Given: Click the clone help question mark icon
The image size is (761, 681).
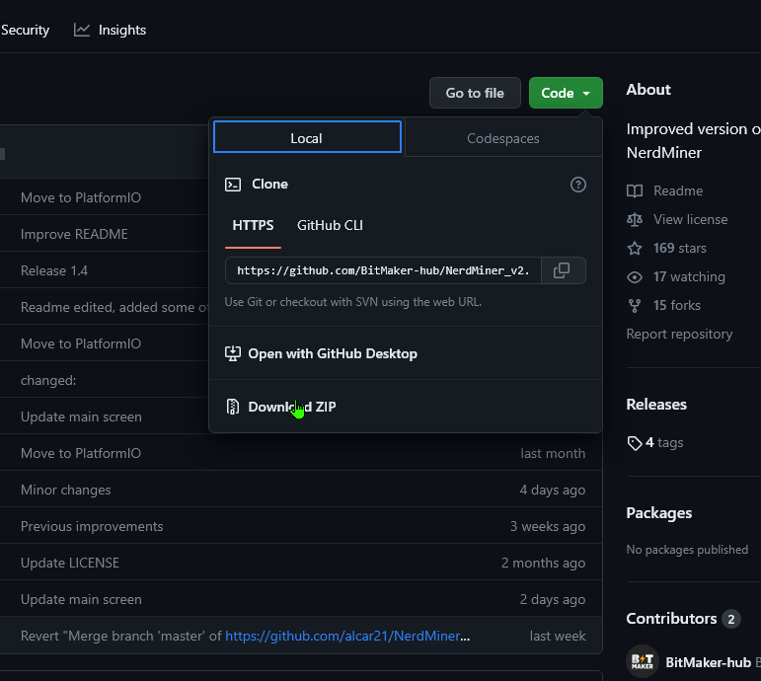Looking at the screenshot, I should click(x=578, y=185).
